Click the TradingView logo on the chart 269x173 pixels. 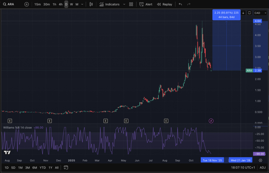tap(7, 152)
